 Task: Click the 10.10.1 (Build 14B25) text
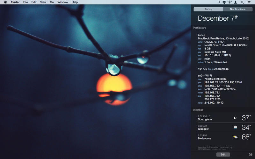click(218, 55)
